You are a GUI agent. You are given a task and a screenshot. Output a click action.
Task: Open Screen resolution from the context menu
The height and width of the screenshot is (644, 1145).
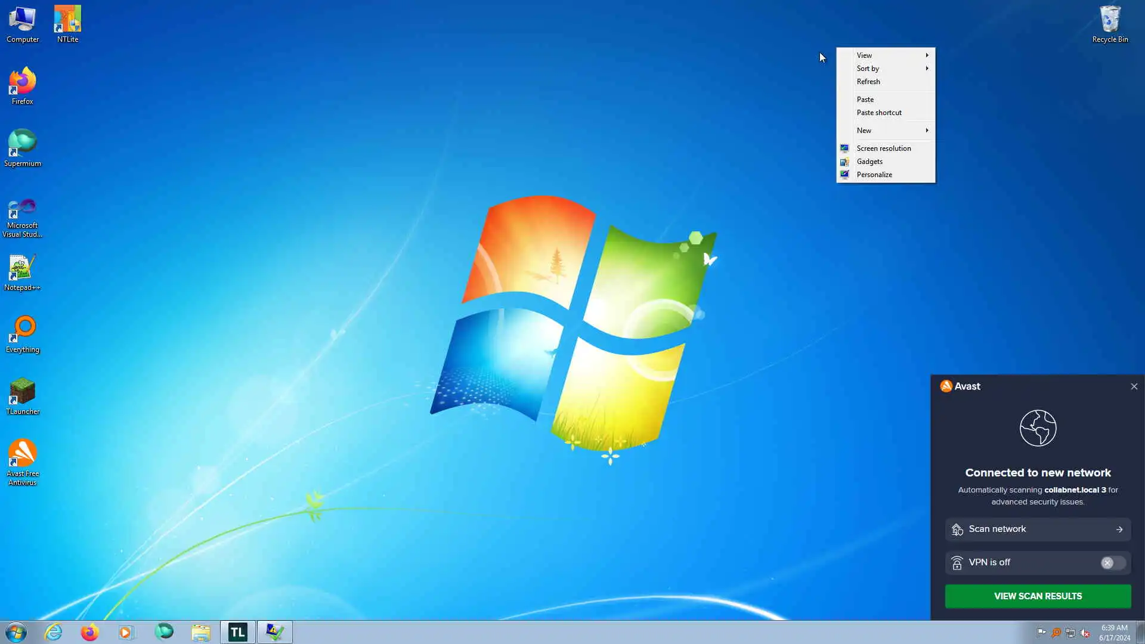tap(883, 148)
